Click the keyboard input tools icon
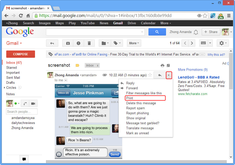Screen dimensions: 235x165 (x=203, y=43)
